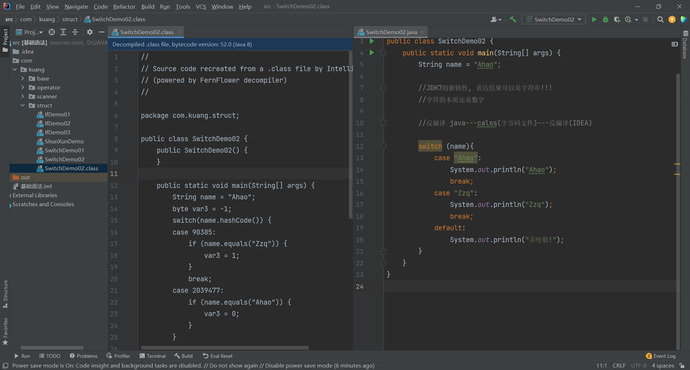This screenshot has width=690, height=370.
Task: Close the SwitchDemo02.java tab
Action: click(422, 32)
